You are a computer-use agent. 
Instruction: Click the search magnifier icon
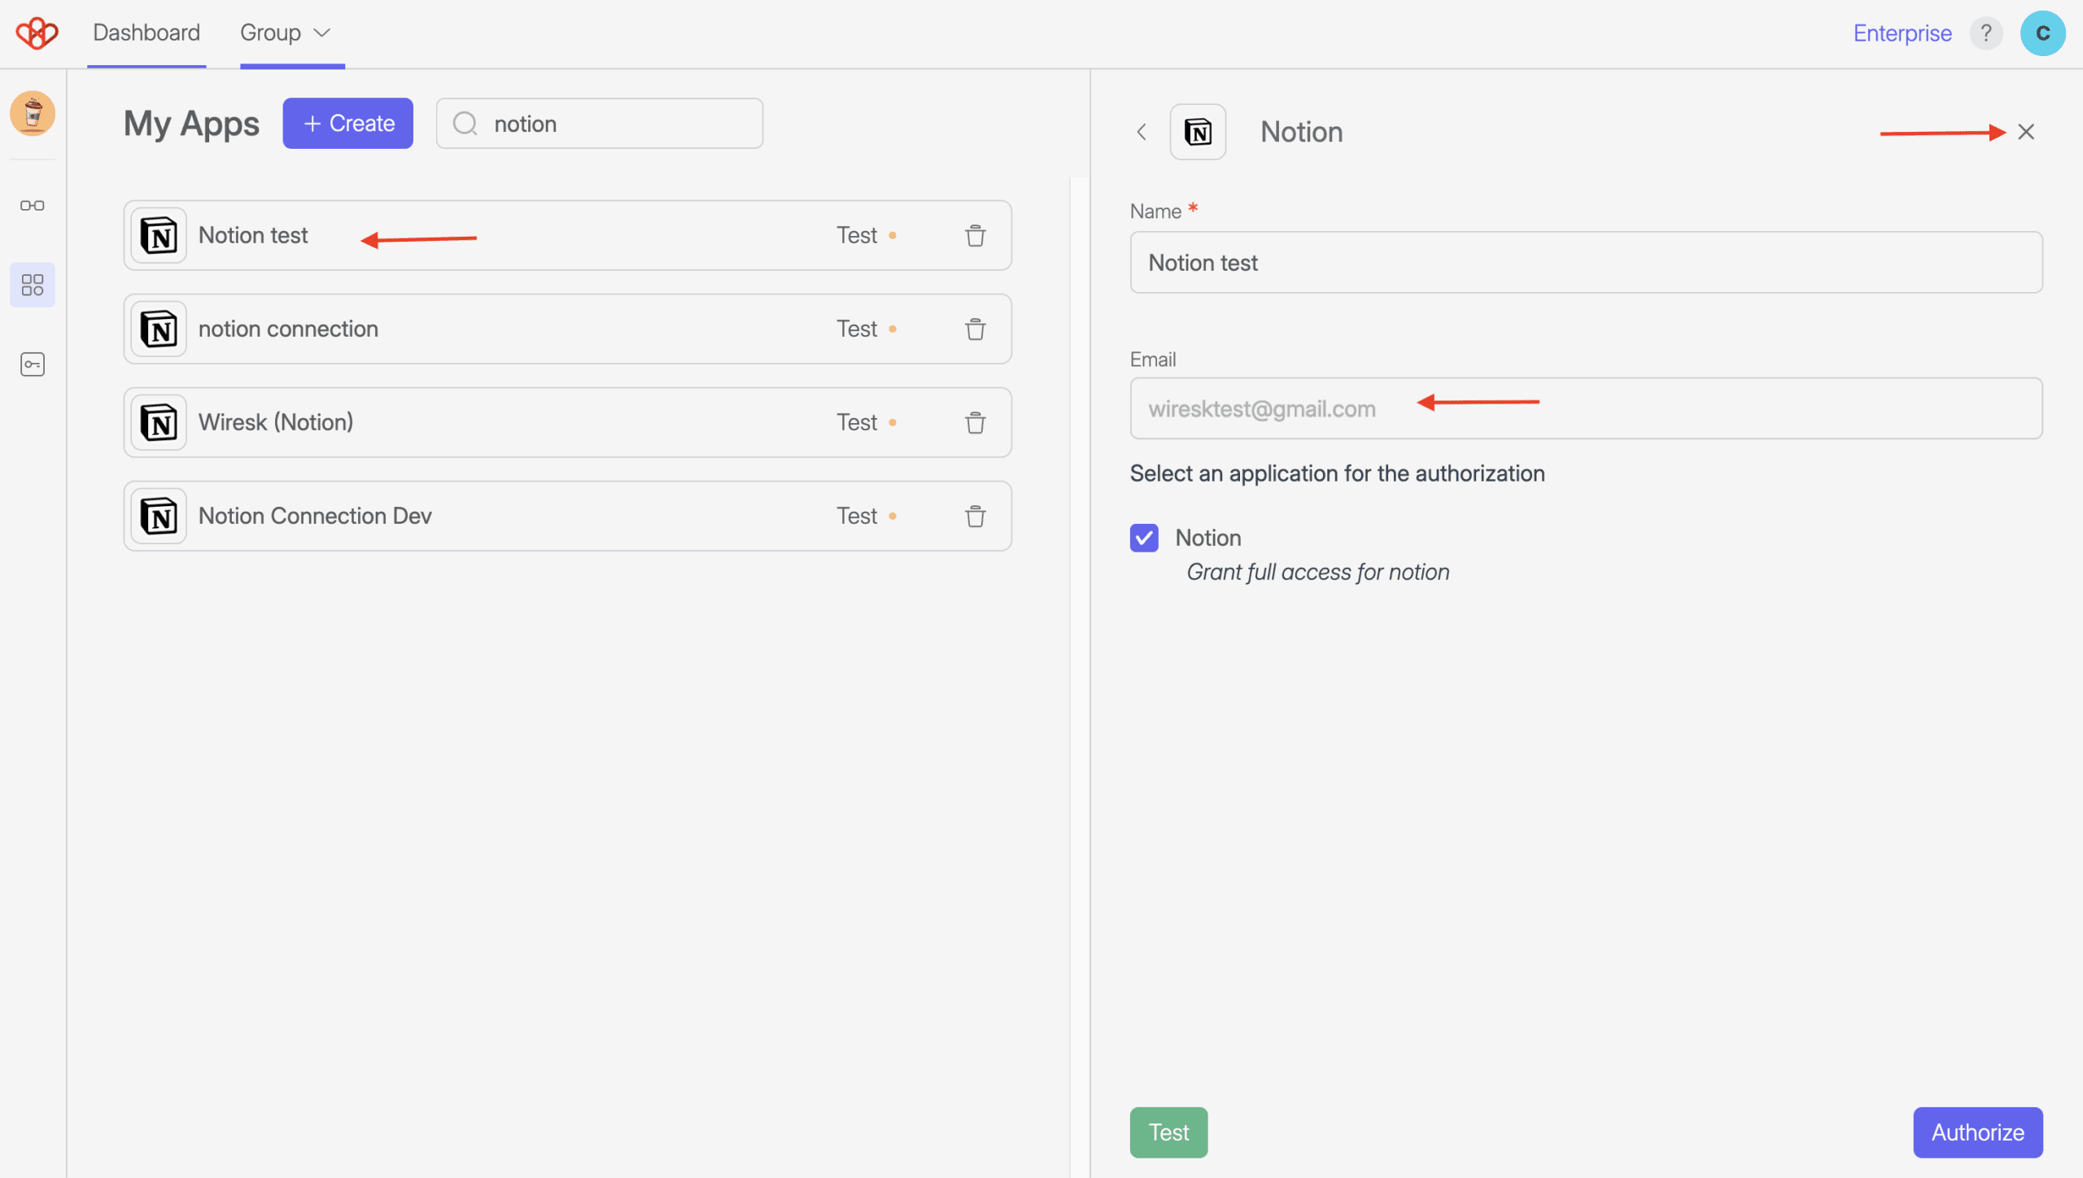[x=465, y=124]
